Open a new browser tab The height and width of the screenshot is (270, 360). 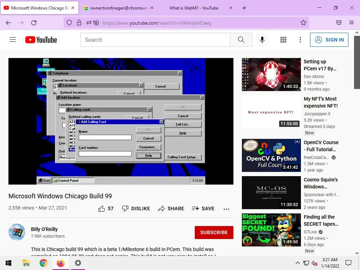[x=244, y=8]
